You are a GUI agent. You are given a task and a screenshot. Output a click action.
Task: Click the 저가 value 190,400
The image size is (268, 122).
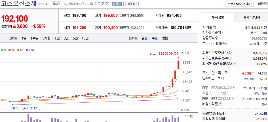click(110, 28)
